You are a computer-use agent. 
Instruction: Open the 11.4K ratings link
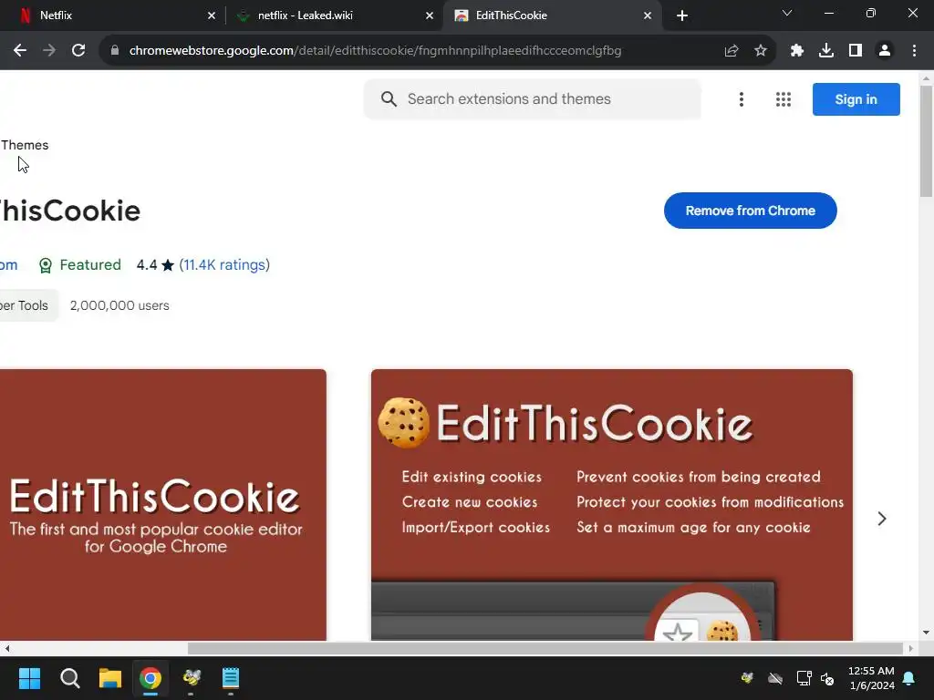coord(224,265)
